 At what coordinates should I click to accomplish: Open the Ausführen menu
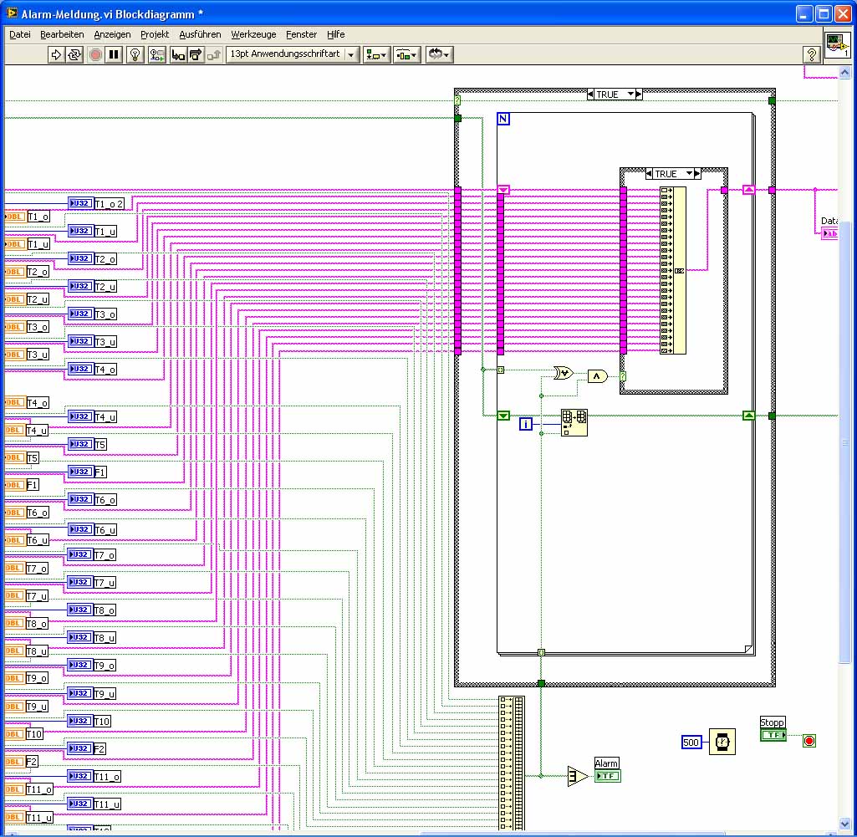click(200, 34)
